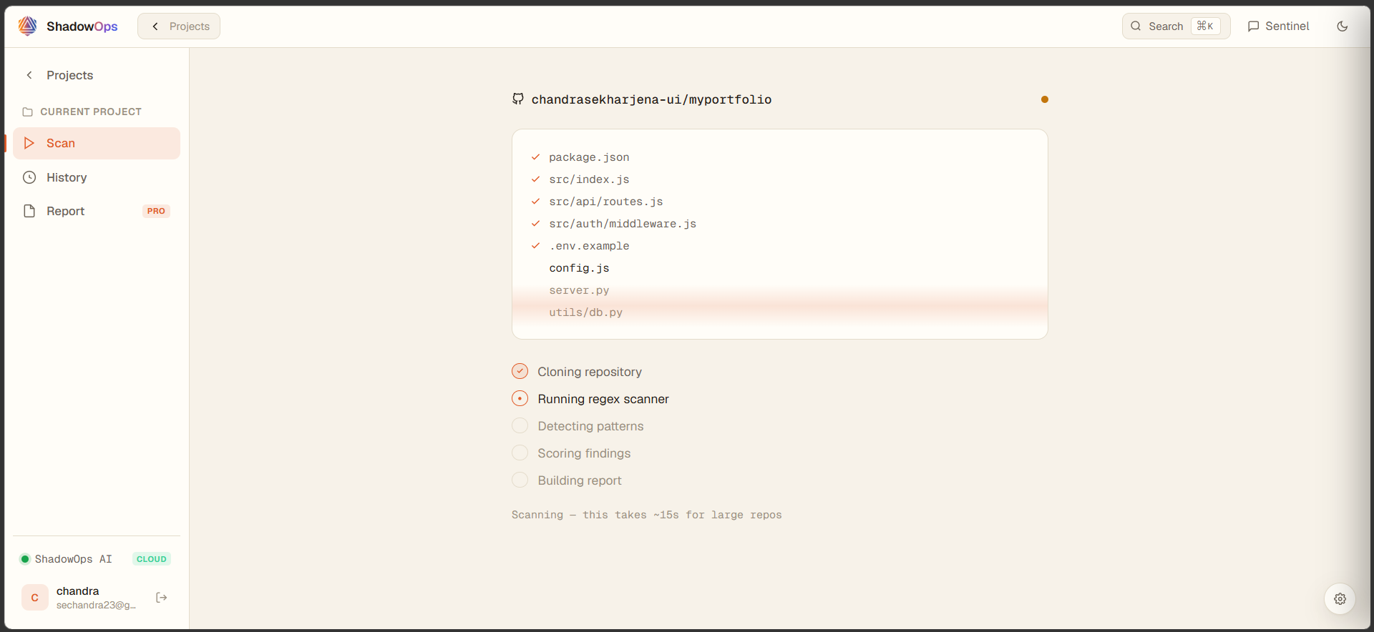Click the Scoring findings pending circle

pyautogui.click(x=520, y=453)
